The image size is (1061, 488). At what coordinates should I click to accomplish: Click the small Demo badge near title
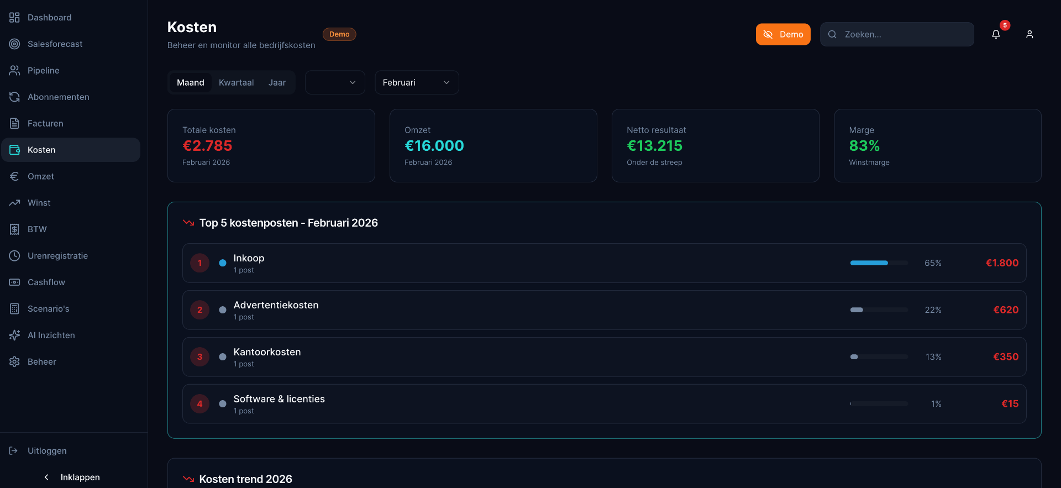pos(339,34)
